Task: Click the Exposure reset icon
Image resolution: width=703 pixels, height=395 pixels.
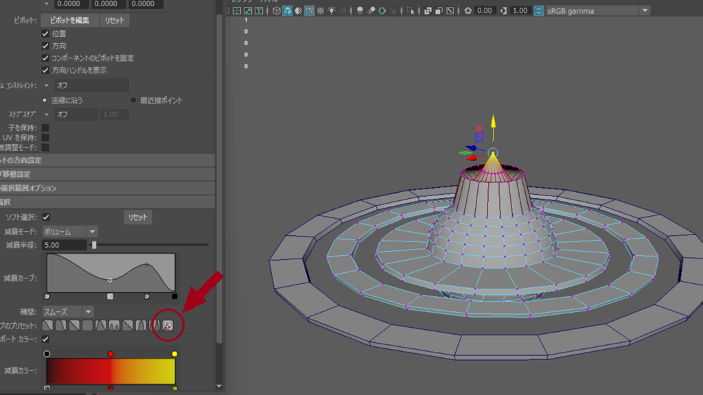Action: (468, 11)
